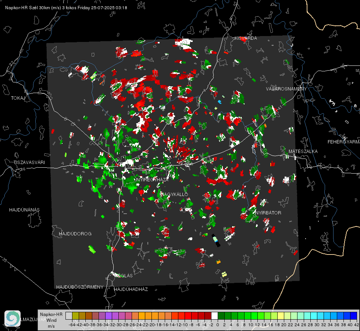Image resolution: width=360 pixels, height=331 pixels.
Task: Click the dark blue swatch above 40
Action: point(354,316)
